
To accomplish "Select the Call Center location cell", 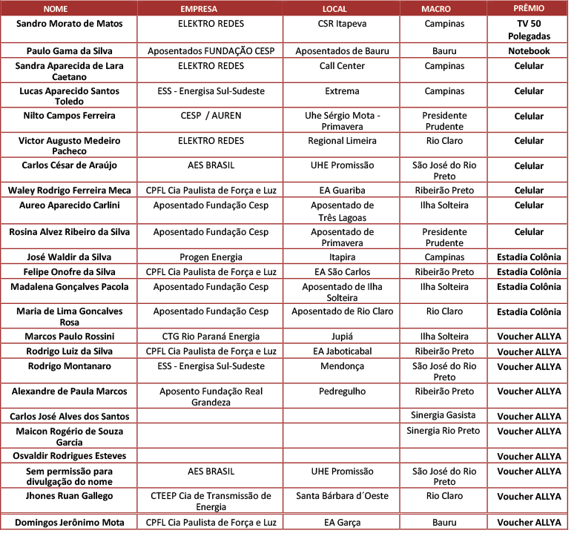I will [x=341, y=66].
